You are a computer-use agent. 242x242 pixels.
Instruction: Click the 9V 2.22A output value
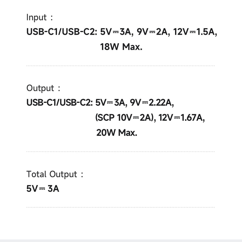tap(152, 102)
